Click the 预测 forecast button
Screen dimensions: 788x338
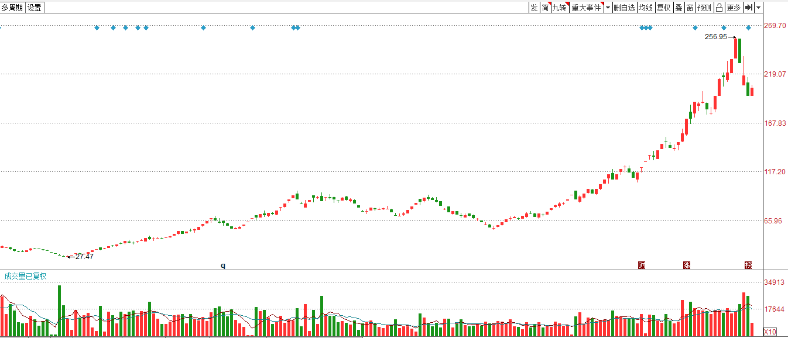coord(704,8)
